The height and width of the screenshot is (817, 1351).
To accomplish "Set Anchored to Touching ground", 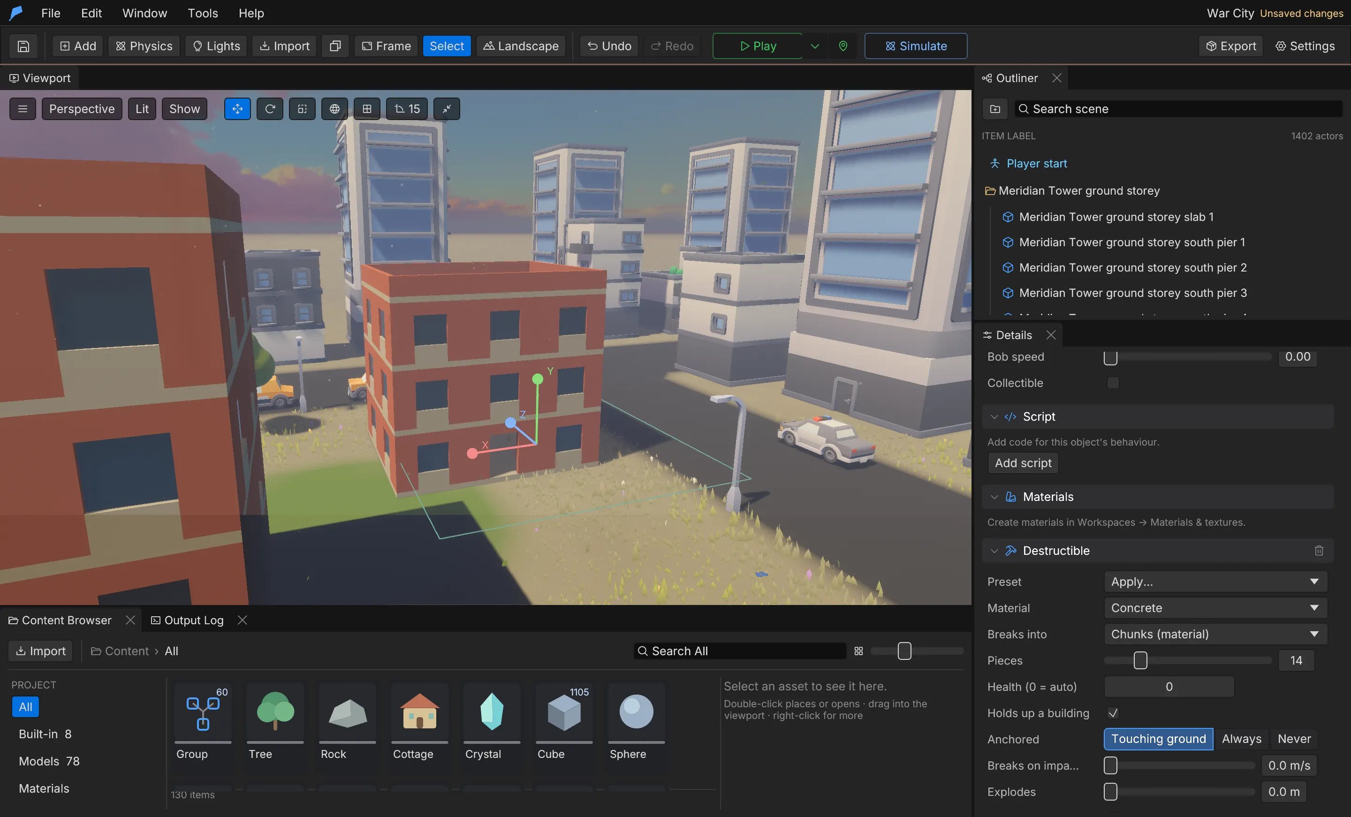I will 1158,739.
